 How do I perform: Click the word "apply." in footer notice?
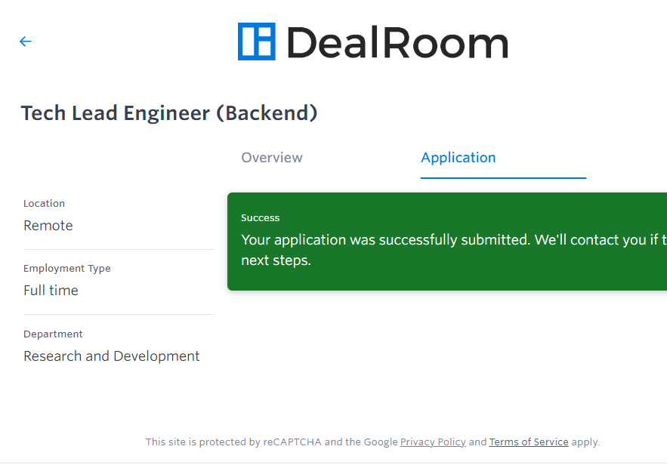(x=585, y=442)
